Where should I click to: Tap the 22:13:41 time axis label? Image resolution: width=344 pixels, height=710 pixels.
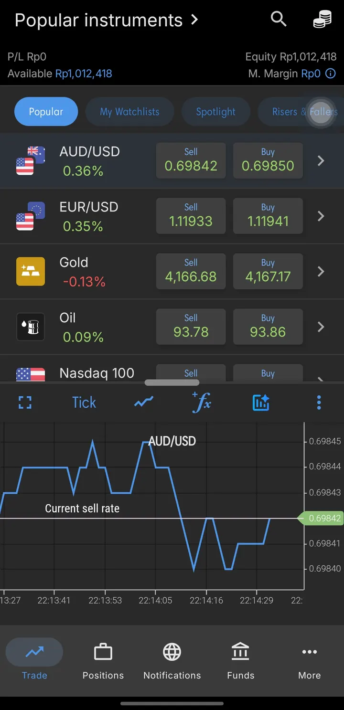54,600
